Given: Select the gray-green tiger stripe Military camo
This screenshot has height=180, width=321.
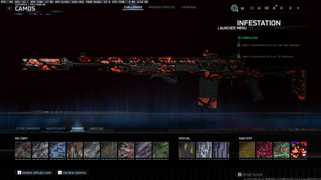Looking at the screenshot, I should 92,150.
